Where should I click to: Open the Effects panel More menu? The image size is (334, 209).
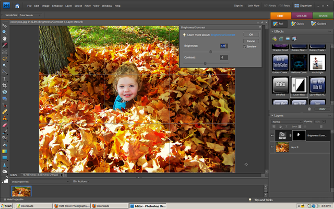pos(329,31)
